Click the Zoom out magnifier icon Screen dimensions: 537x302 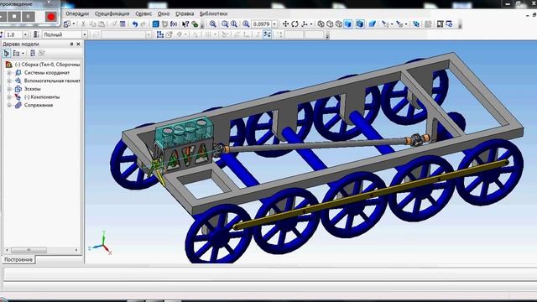click(234, 24)
